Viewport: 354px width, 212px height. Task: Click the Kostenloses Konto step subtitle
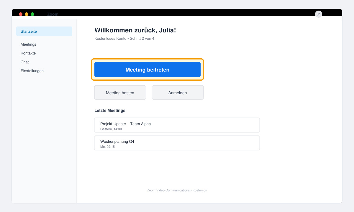click(x=124, y=39)
